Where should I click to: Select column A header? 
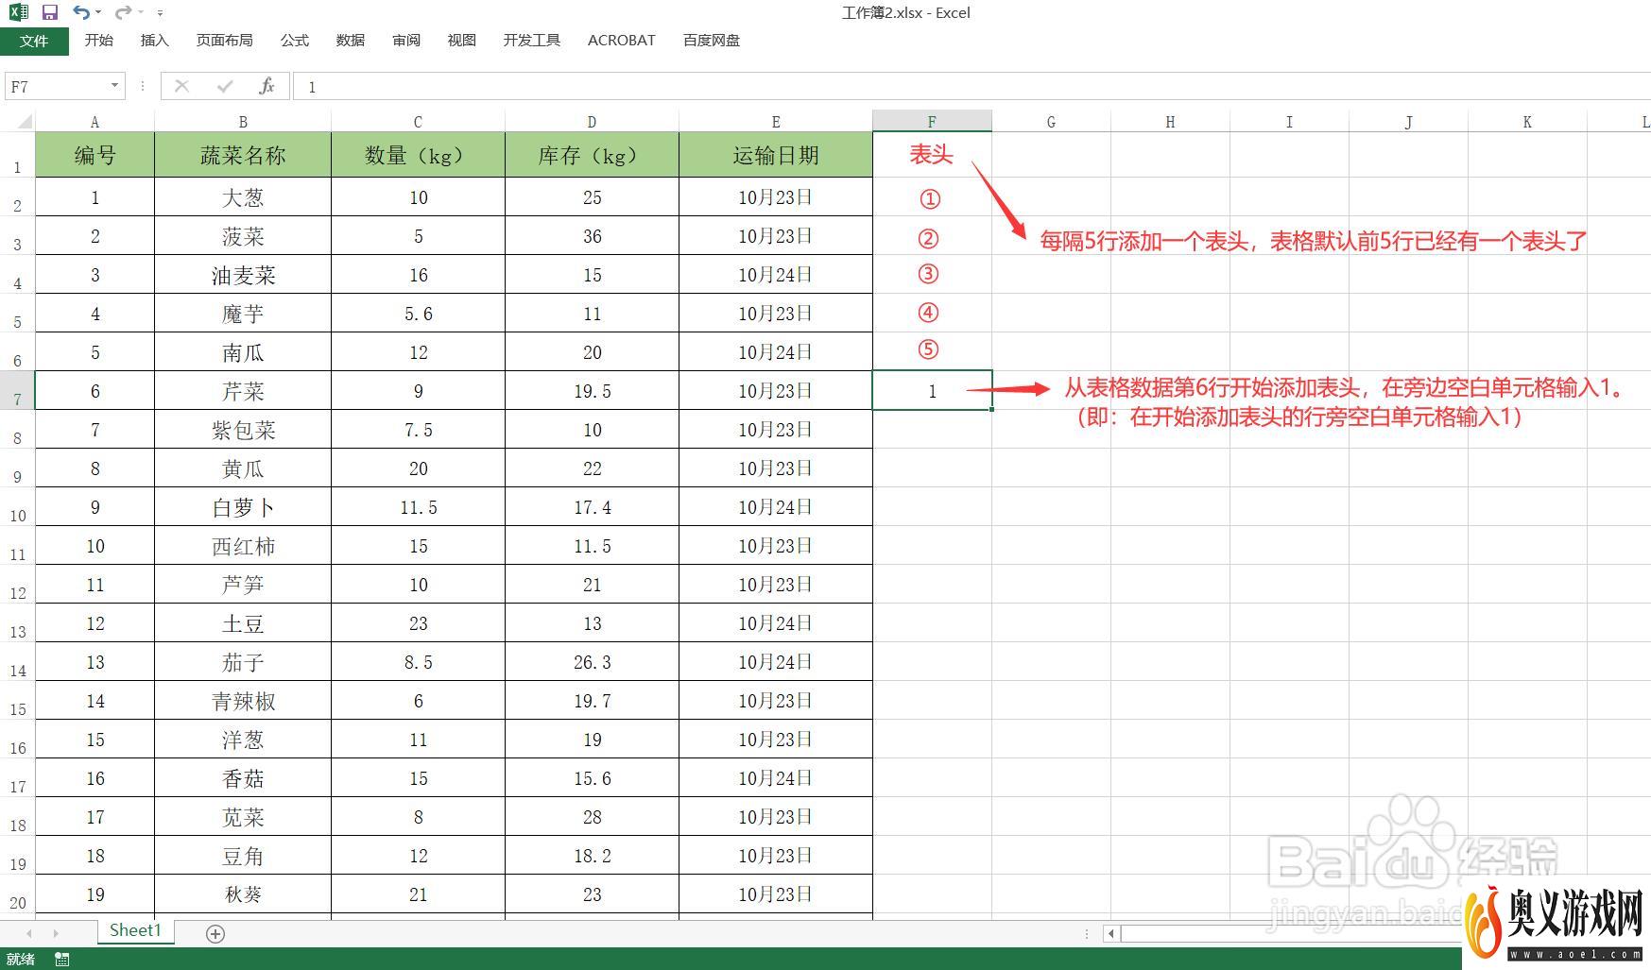(x=95, y=122)
